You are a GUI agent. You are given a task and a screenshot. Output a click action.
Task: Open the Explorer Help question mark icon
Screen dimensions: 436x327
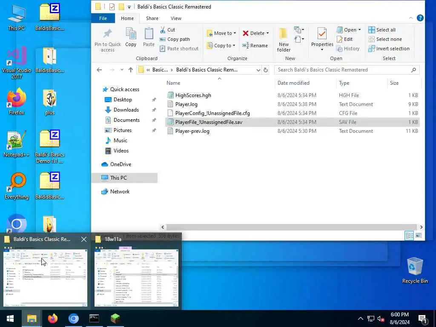(420, 18)
